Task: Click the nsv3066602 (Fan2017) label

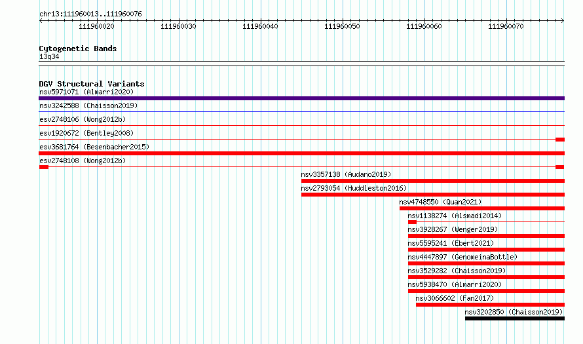Action: coord(455,298)
